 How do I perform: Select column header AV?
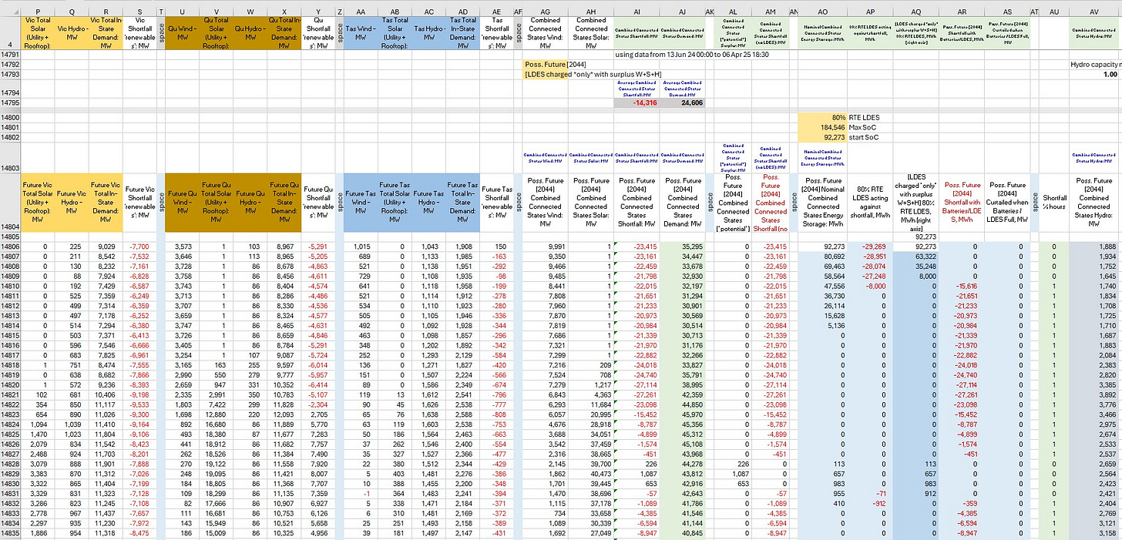(x=1094, y=12)
